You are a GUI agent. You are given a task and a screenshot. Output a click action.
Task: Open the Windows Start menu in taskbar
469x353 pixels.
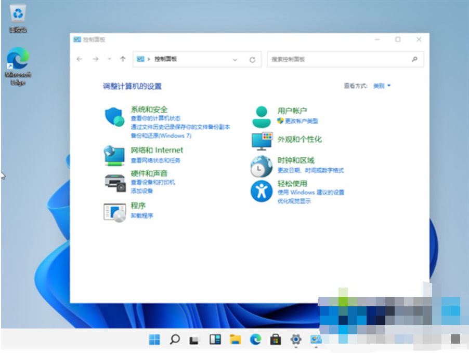coord(154,340)
